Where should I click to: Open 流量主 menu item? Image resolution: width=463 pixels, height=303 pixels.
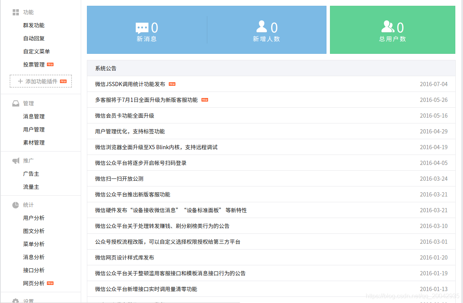pyautogui.click(x=31, y=187)
